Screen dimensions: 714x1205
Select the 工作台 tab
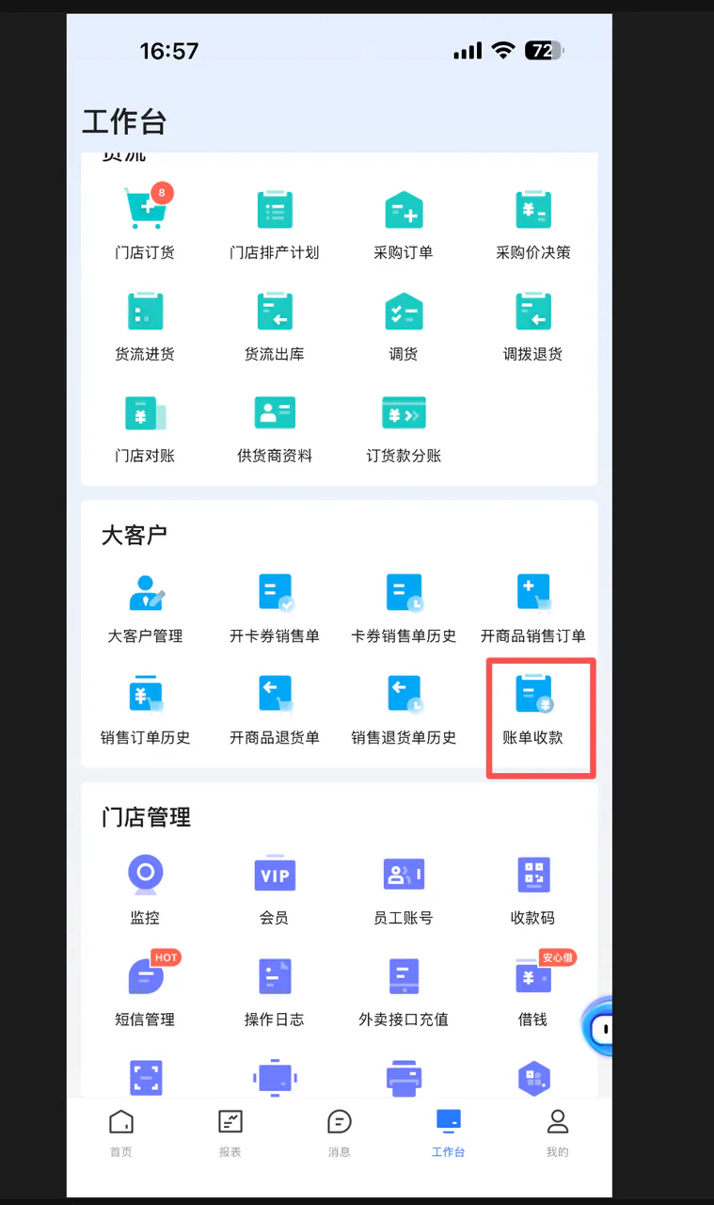click(448, 1131)
